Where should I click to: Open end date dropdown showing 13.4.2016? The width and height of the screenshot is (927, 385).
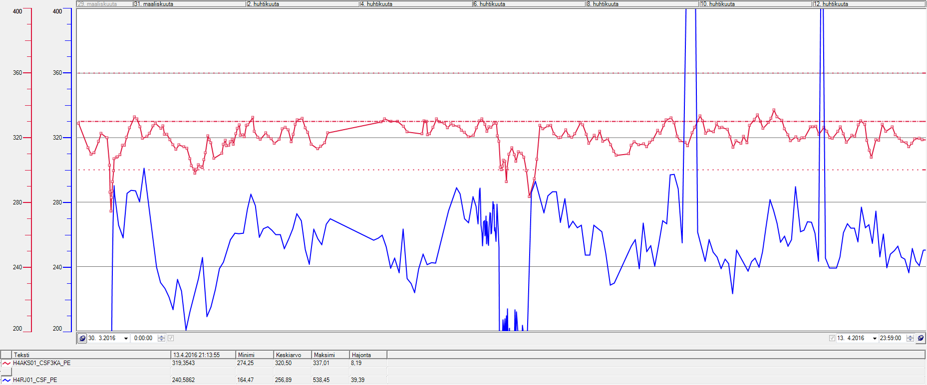click(875, 338)
